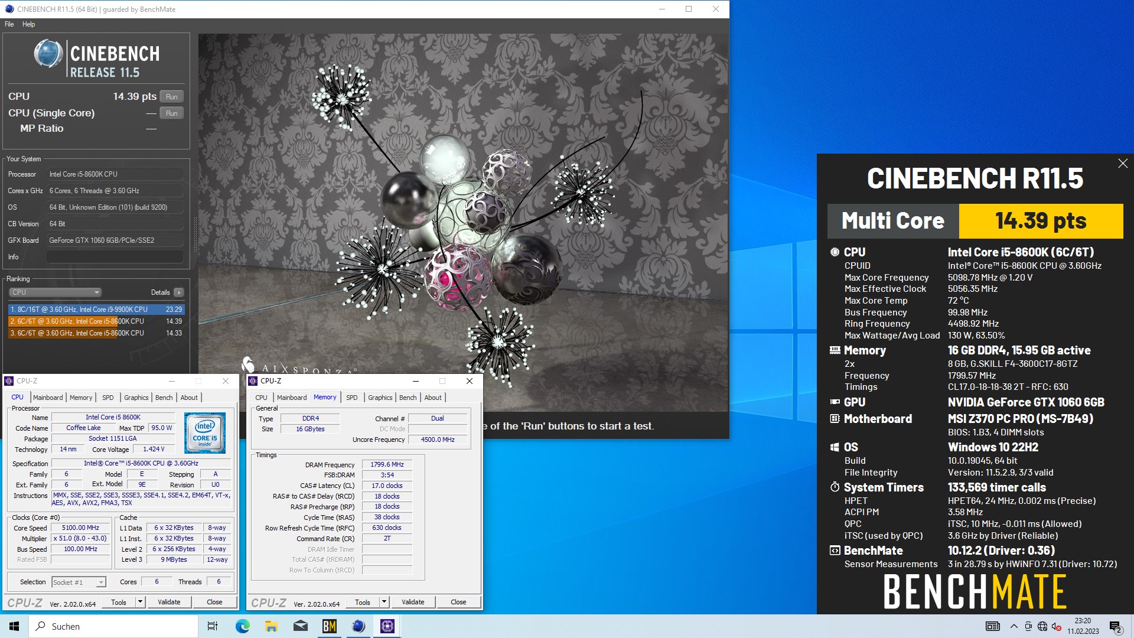Expand Tools dropdown arrow in right CPU-Z
This screenshot has width=1134, height=638.
point(384,602)
